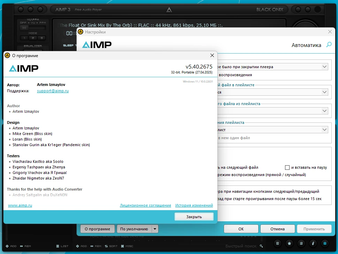Screen dimensions: 338x254
Task: Expand the "было при закрытии плеера" dropdown
Action: point(324,67)
